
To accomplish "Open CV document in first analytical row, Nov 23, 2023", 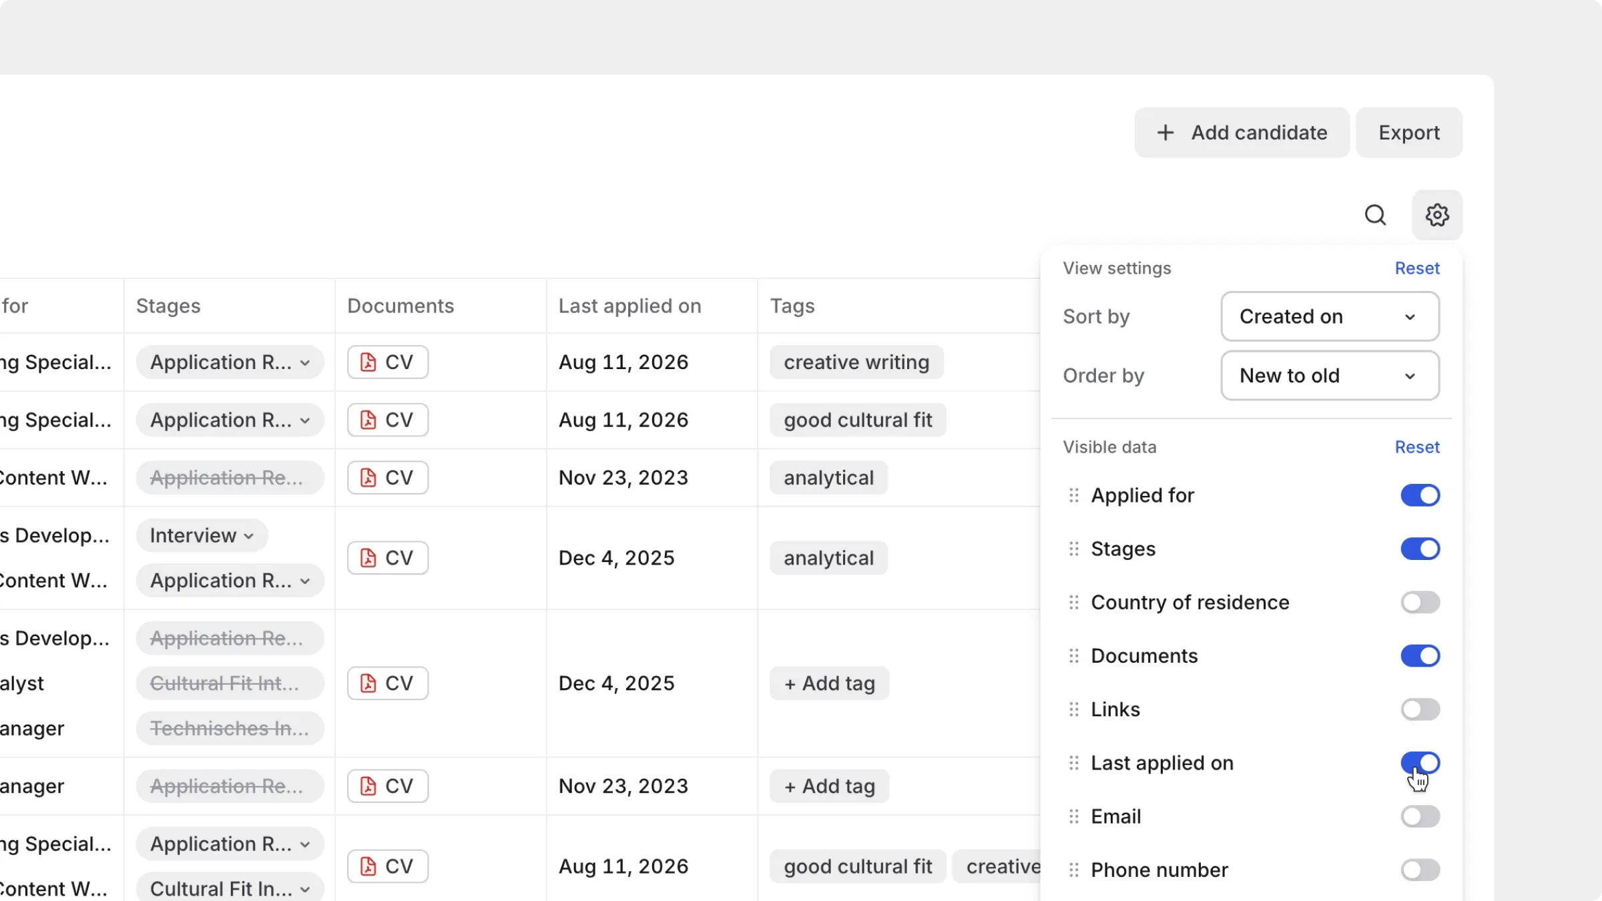I will (x=388, y=478).
